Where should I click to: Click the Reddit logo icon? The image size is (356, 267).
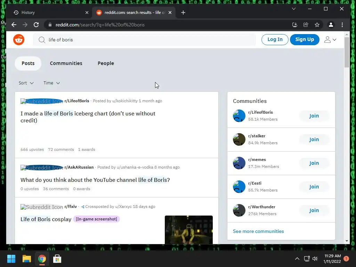[x=19, y=40]
